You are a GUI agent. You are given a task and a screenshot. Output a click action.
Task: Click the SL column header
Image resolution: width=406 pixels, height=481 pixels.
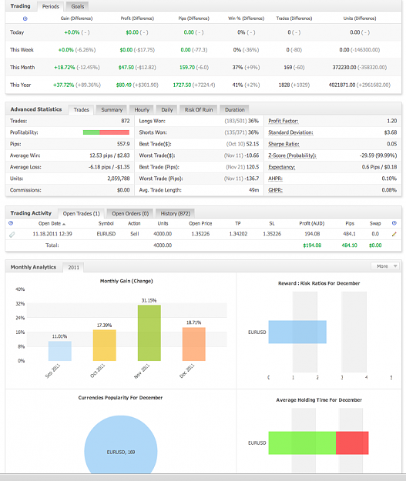click(x=272, y=224)
